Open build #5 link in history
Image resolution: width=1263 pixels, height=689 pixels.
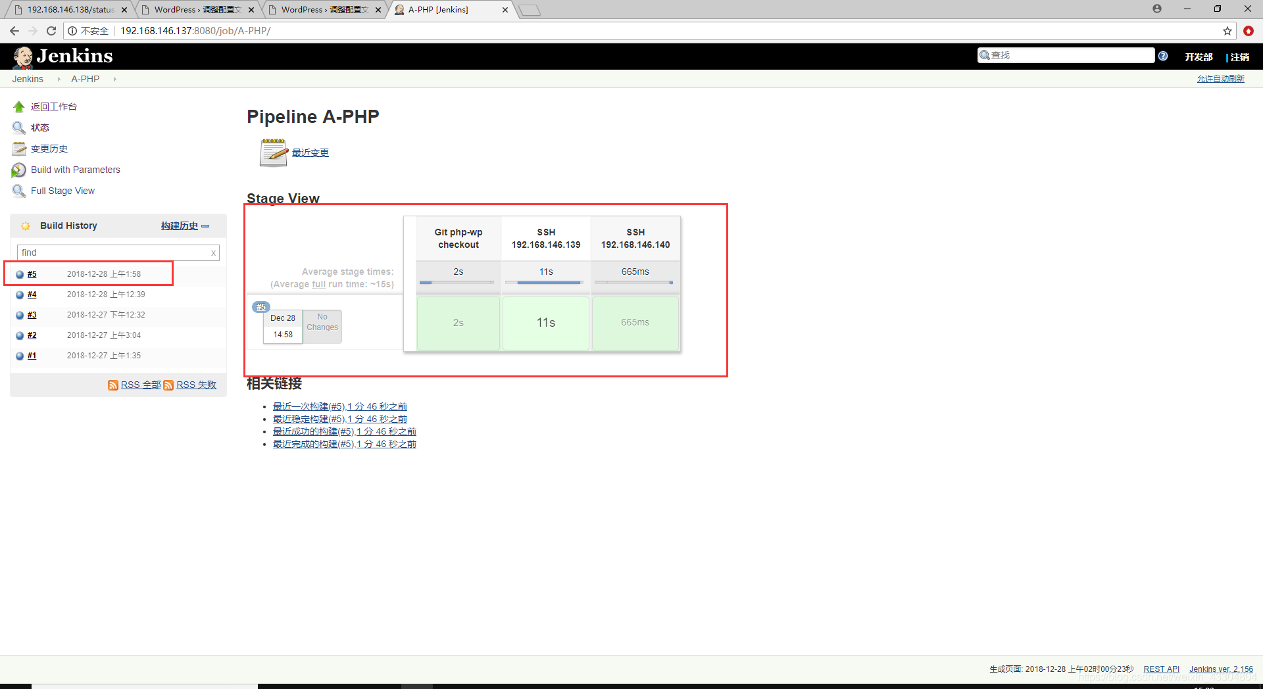32,274
